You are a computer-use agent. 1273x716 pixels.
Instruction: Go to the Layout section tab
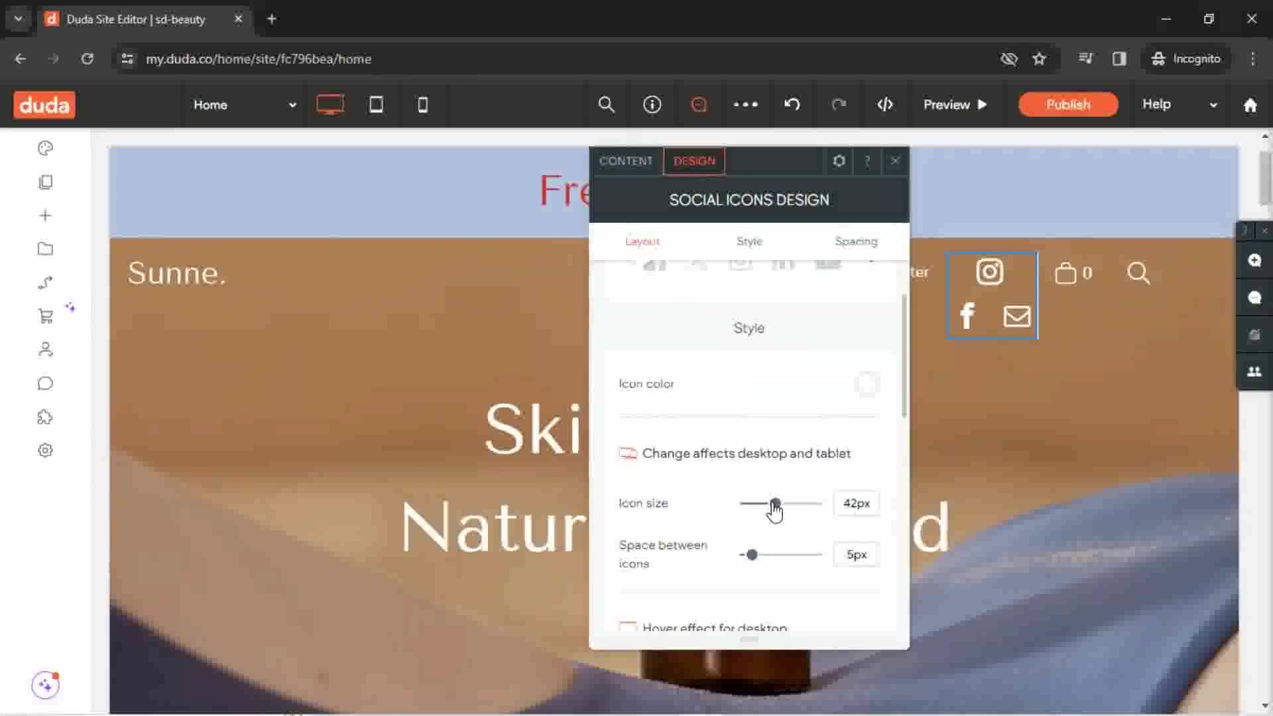click(x=642, y=241)
